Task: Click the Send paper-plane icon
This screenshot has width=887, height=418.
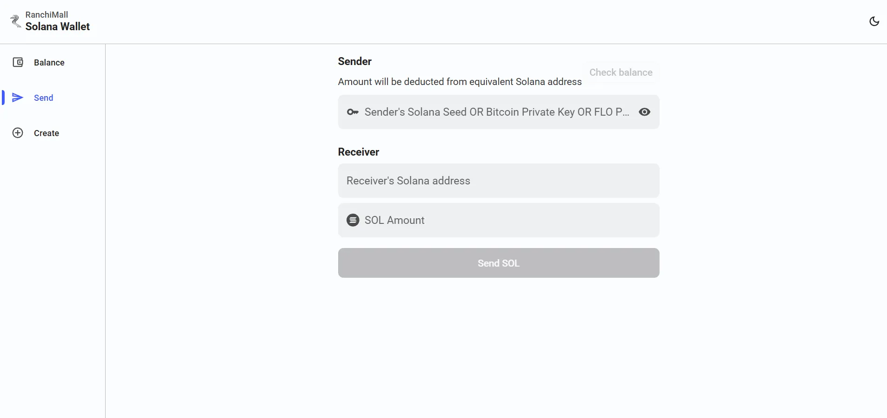Action: 18,98
